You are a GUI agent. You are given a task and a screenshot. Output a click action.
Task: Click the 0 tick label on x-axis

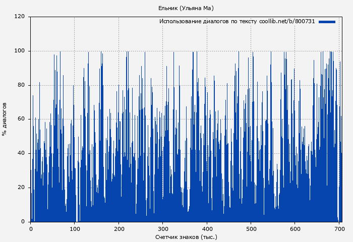(31, 228)
